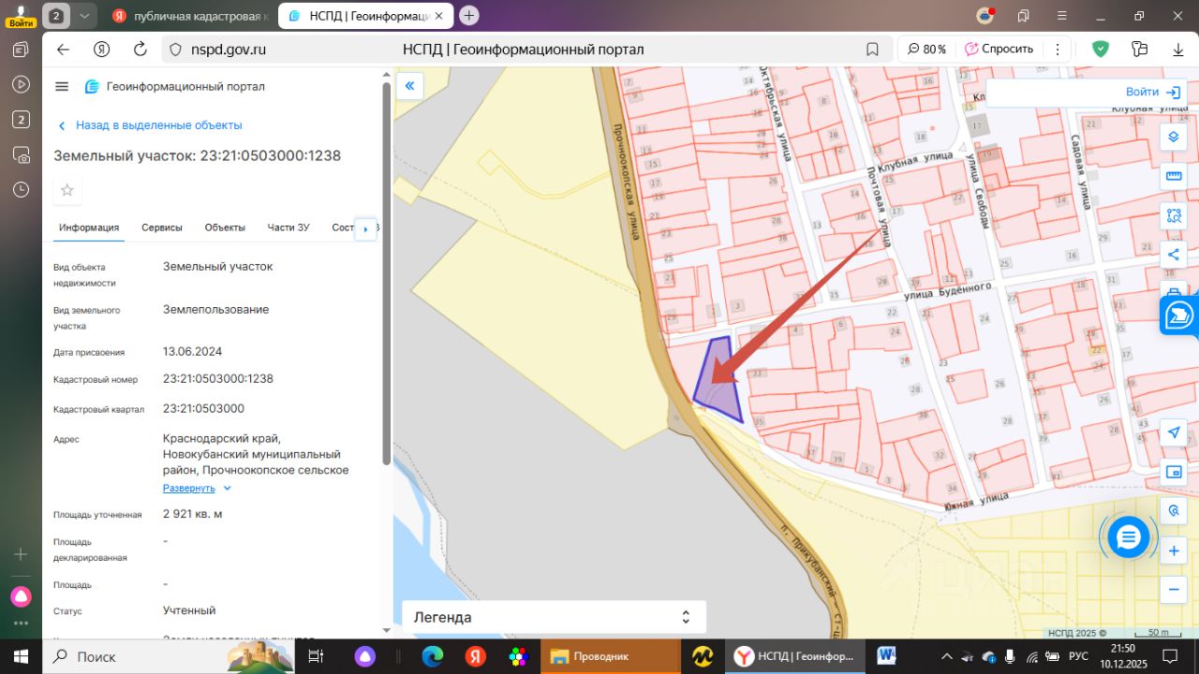Click the object identify search icon

pyautogui.click(x=1173, y=511)
